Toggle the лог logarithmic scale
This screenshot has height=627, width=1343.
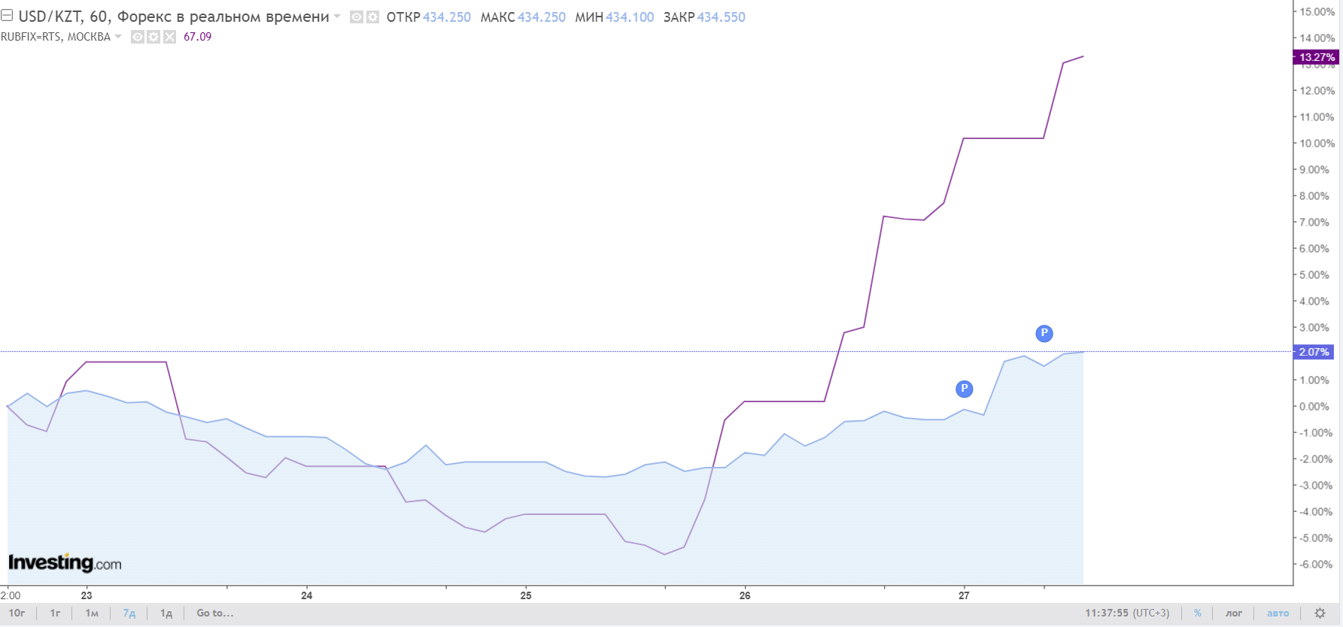tap(1234, 613)
